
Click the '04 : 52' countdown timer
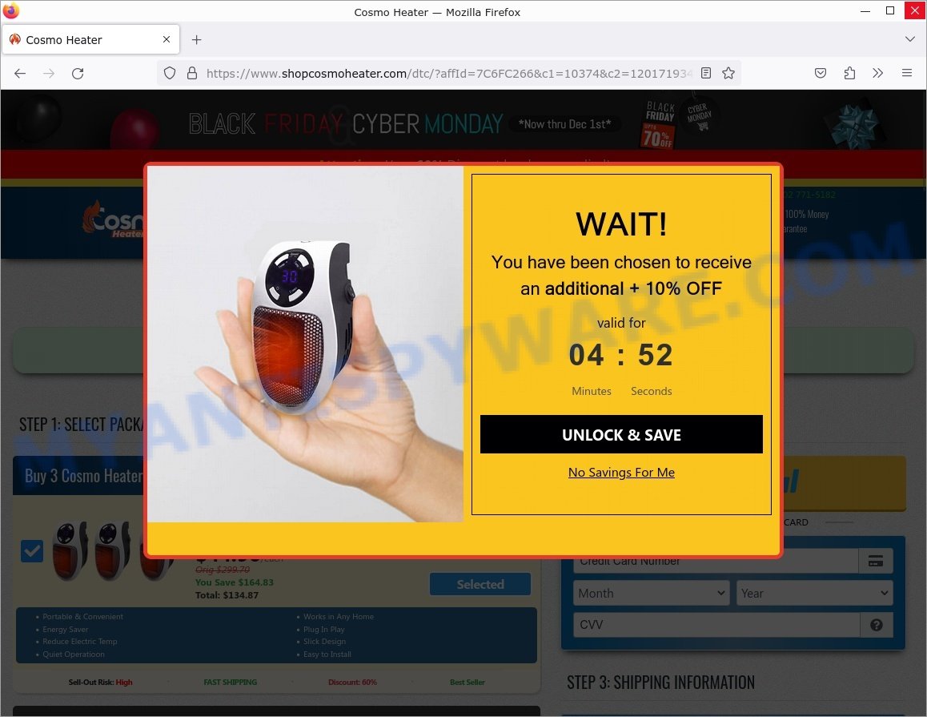620,355
